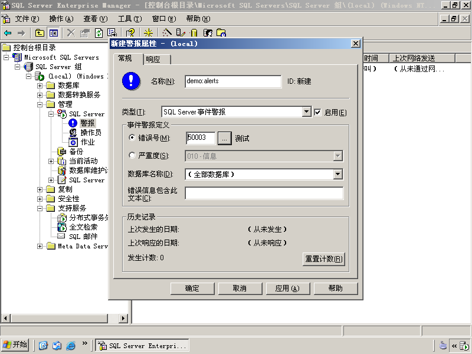Select the 备份 node in the tree

coord(76,152)
